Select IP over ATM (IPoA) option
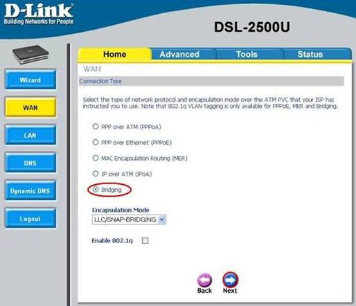The width and height of the screenshot is (356, 306). pos(96,174)
